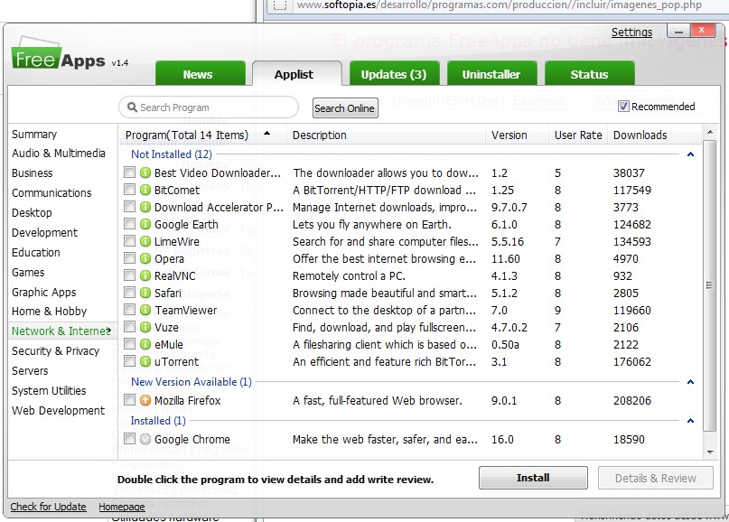This screenshot has width=729, height=522.
Task: Click the Description column header
Action: (387, 135)
